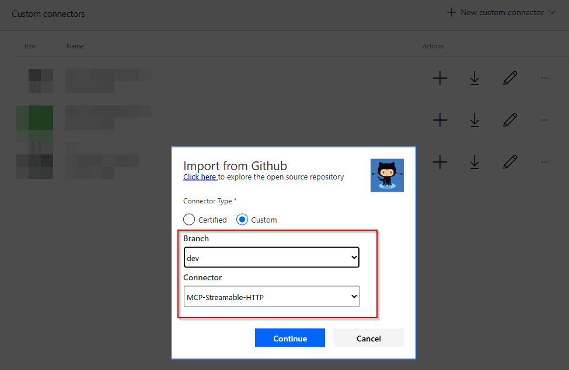This screenshot has height=370, width=569.
Task: Click the download icon in the first connector row
Action: [474, 78]
